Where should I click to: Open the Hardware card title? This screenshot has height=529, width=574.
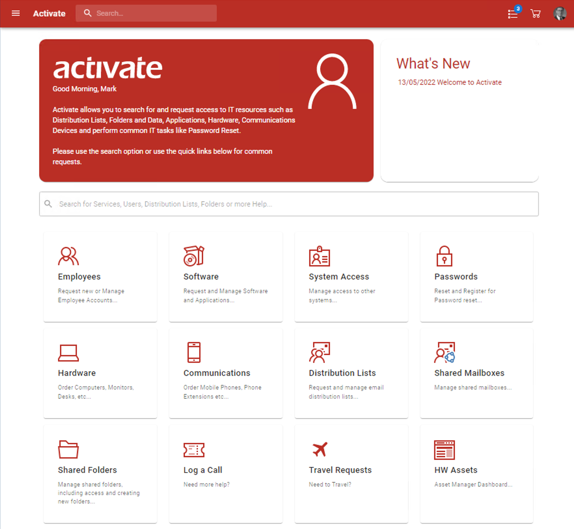(x=77, y=373)
